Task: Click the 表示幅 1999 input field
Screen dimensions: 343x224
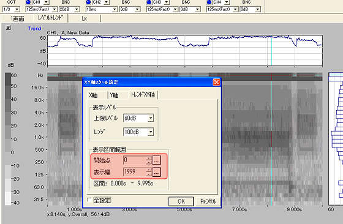Action: 135,172
